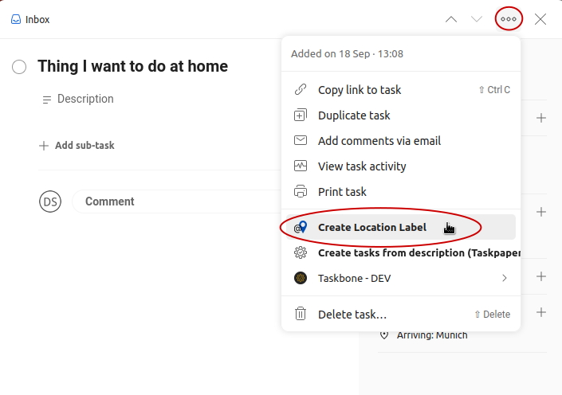The height and width of the screenshot is (395, 562).
Task: Go to next task with down arrow
Action: point(477,19)
